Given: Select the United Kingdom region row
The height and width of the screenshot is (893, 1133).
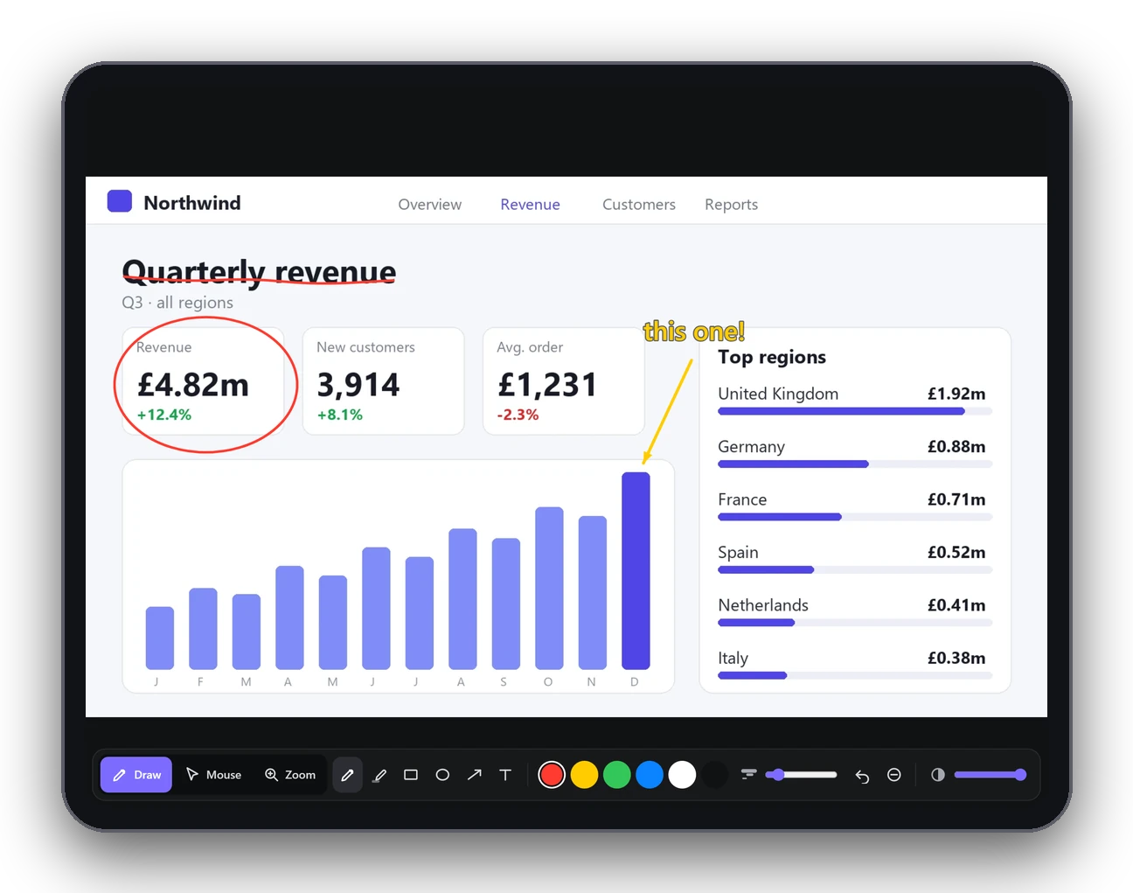Looking at the screenshot, I should tap(855, 399).
